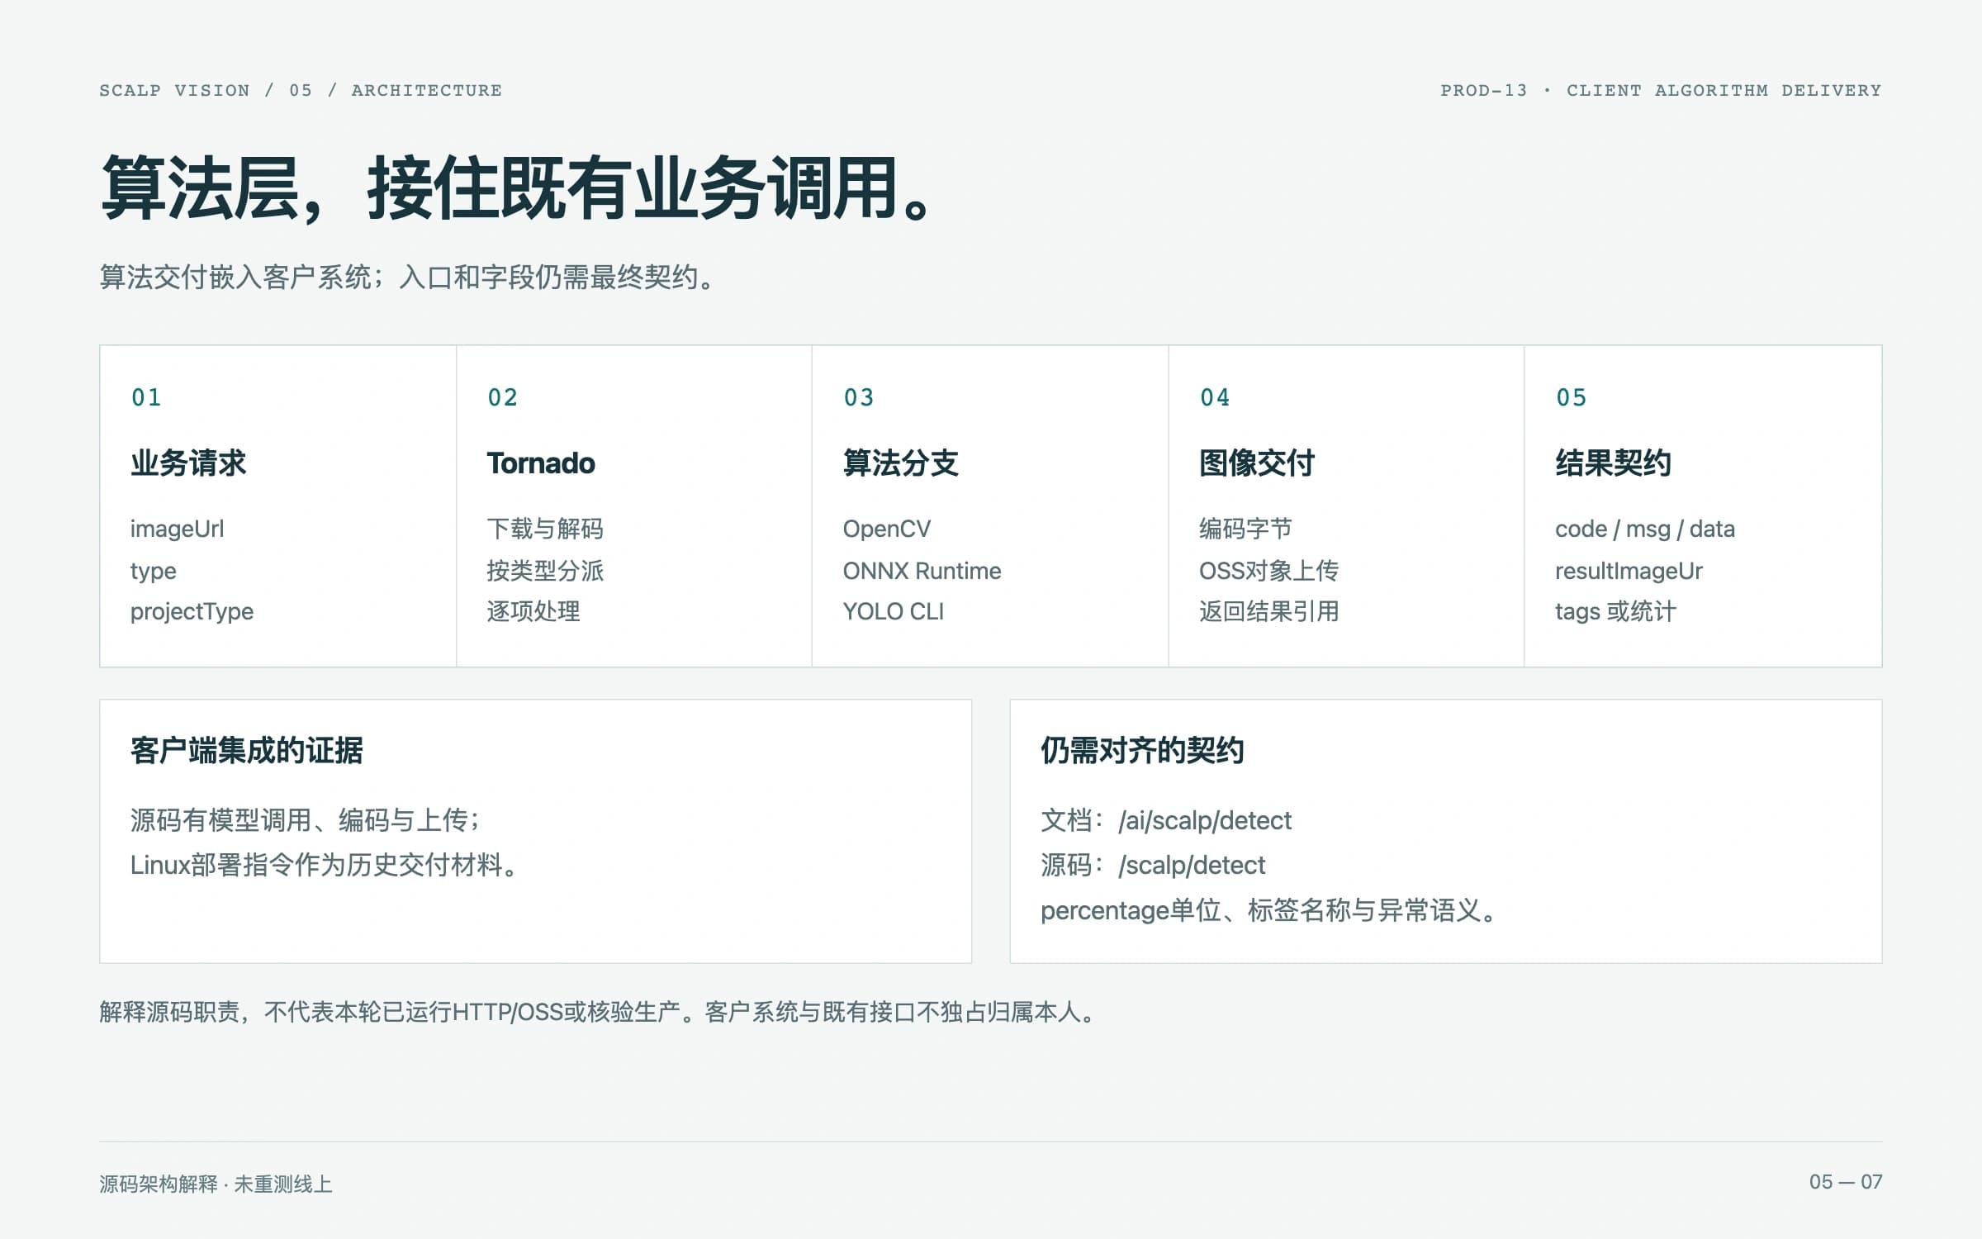Image resolution: width=1982 pixels, height=1239 pixels.
Task: Click the ONNX Runtime text
Action: [x=922, y=571]
